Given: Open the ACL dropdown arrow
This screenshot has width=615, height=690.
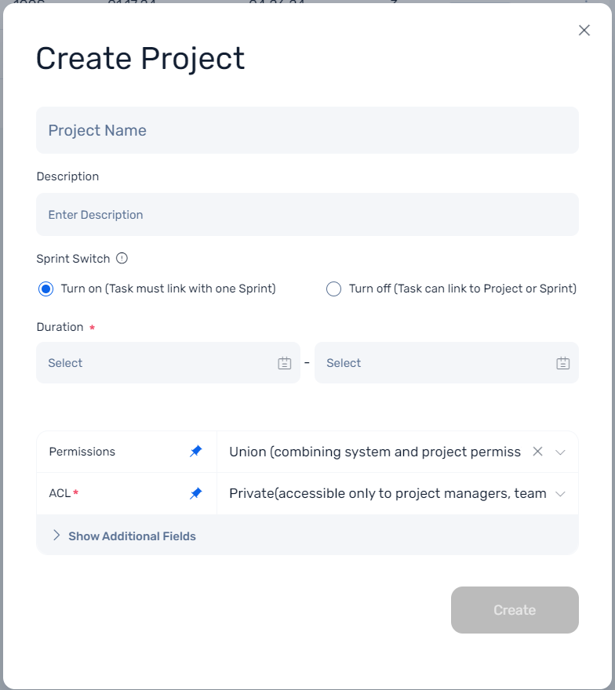Looking at the screenshot, I should [560, 494].
